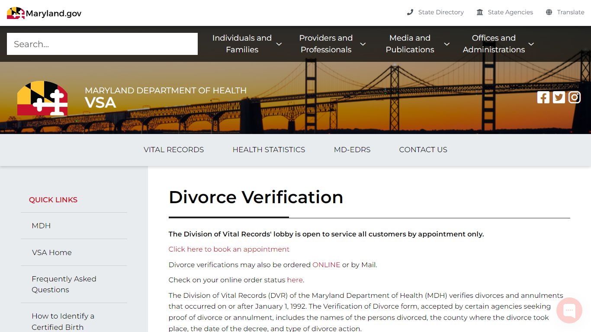The width and height of the screenshot is (591, 332).
Task: Open the VSA Home quick link
Action: (x=51, y=252)
